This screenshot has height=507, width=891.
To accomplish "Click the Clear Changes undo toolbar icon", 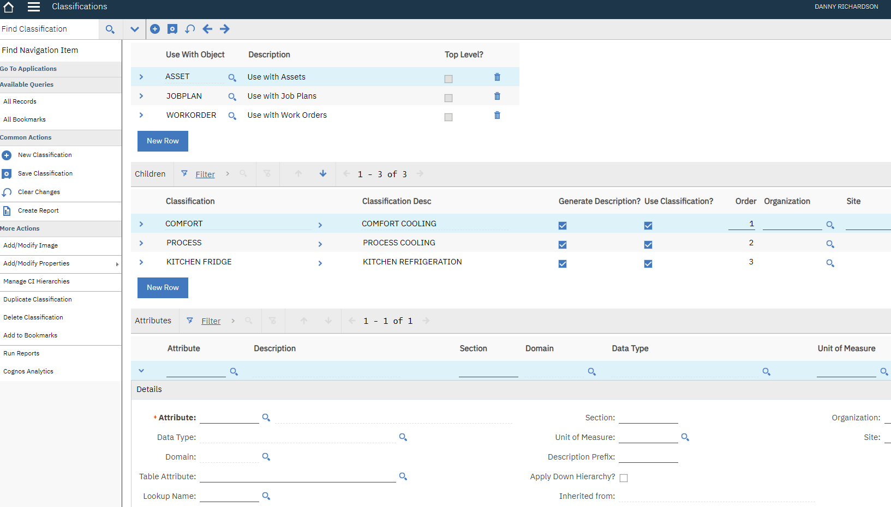I will tap(190, 29).
